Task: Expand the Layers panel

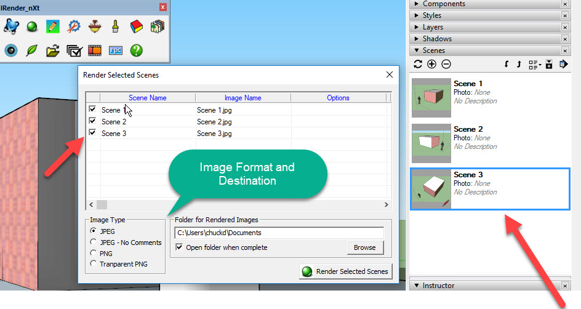Action: click(x=416, y=27)
